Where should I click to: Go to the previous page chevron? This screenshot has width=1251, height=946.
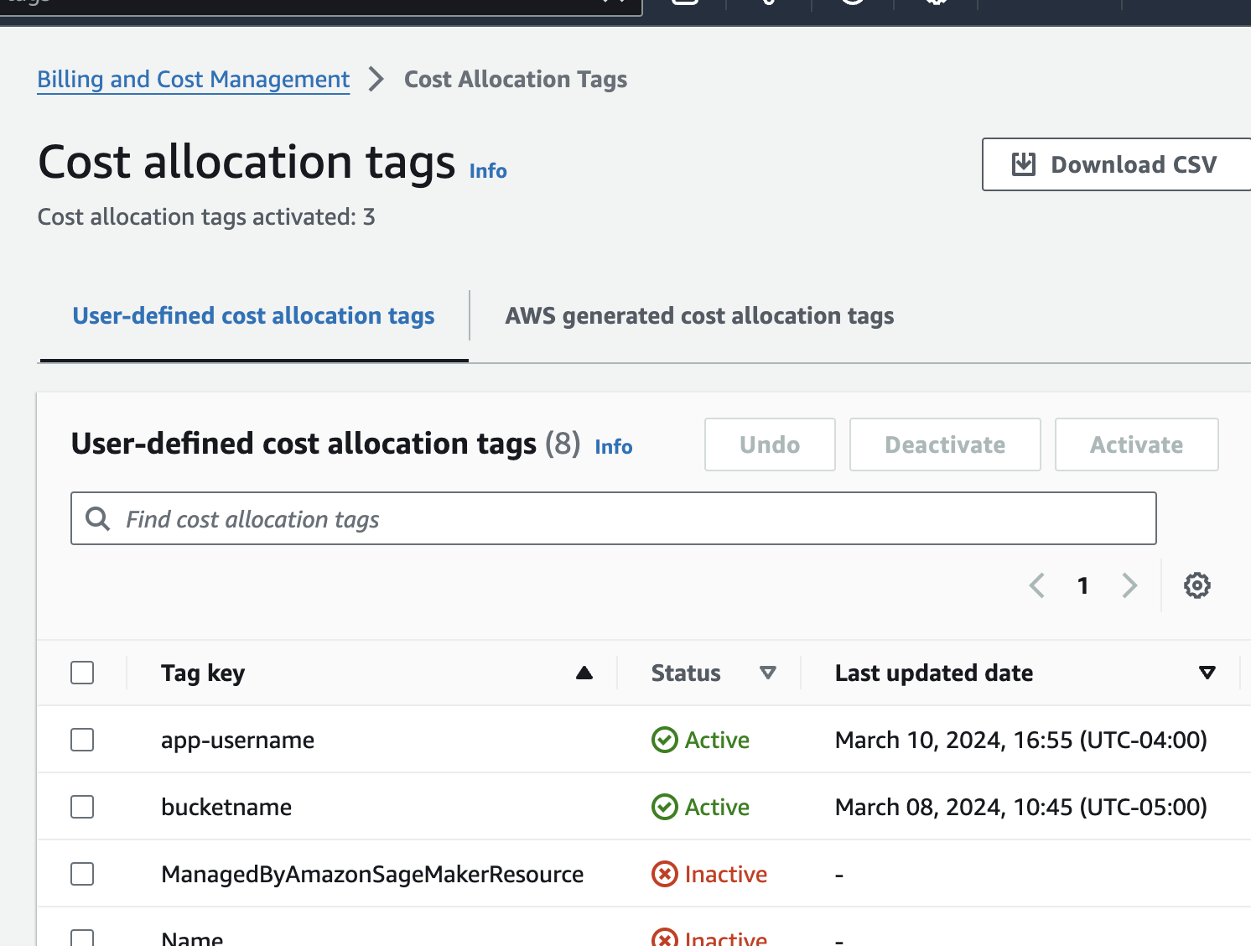[x=1037, y=585]
